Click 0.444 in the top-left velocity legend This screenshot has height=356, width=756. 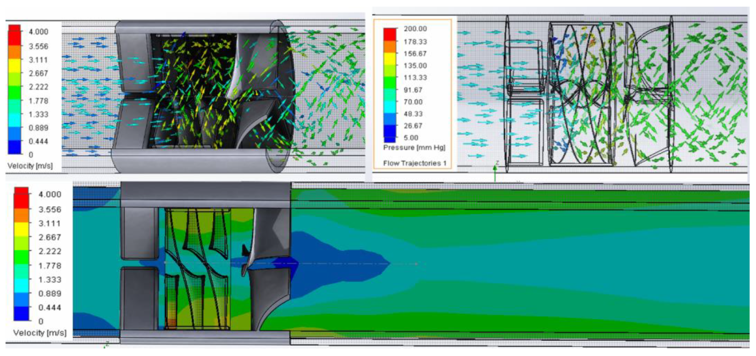click(x=38, y=142)
